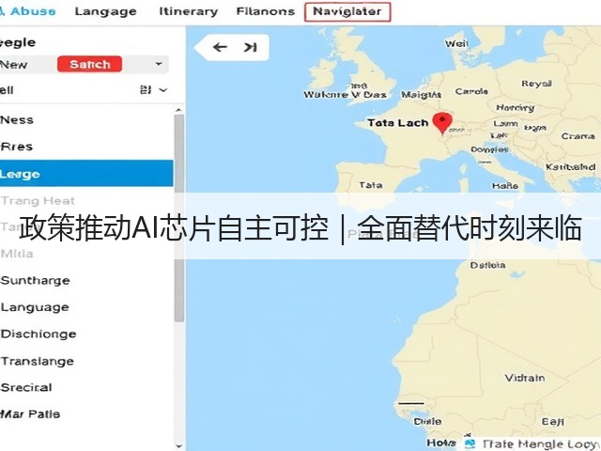Expand the dropdown arrow beside Saitch

(159, 64)
